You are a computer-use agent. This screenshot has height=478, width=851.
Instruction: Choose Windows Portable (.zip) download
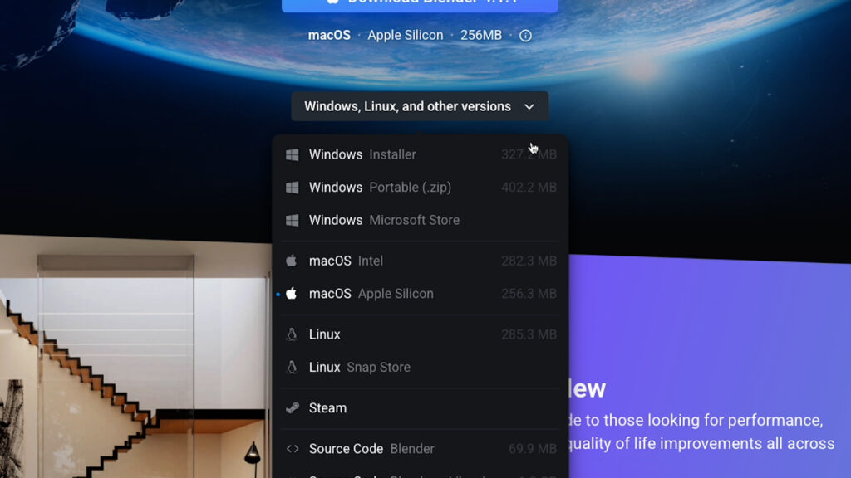(x=421, y=187)
